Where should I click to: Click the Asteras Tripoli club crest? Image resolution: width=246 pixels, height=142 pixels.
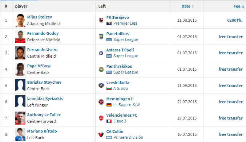coord(101,53)
